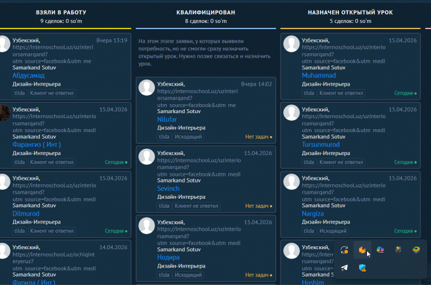Screen dimensions: 431x285
Task: Open the Dilmurod deal
Action: click(x=26, y=213)
